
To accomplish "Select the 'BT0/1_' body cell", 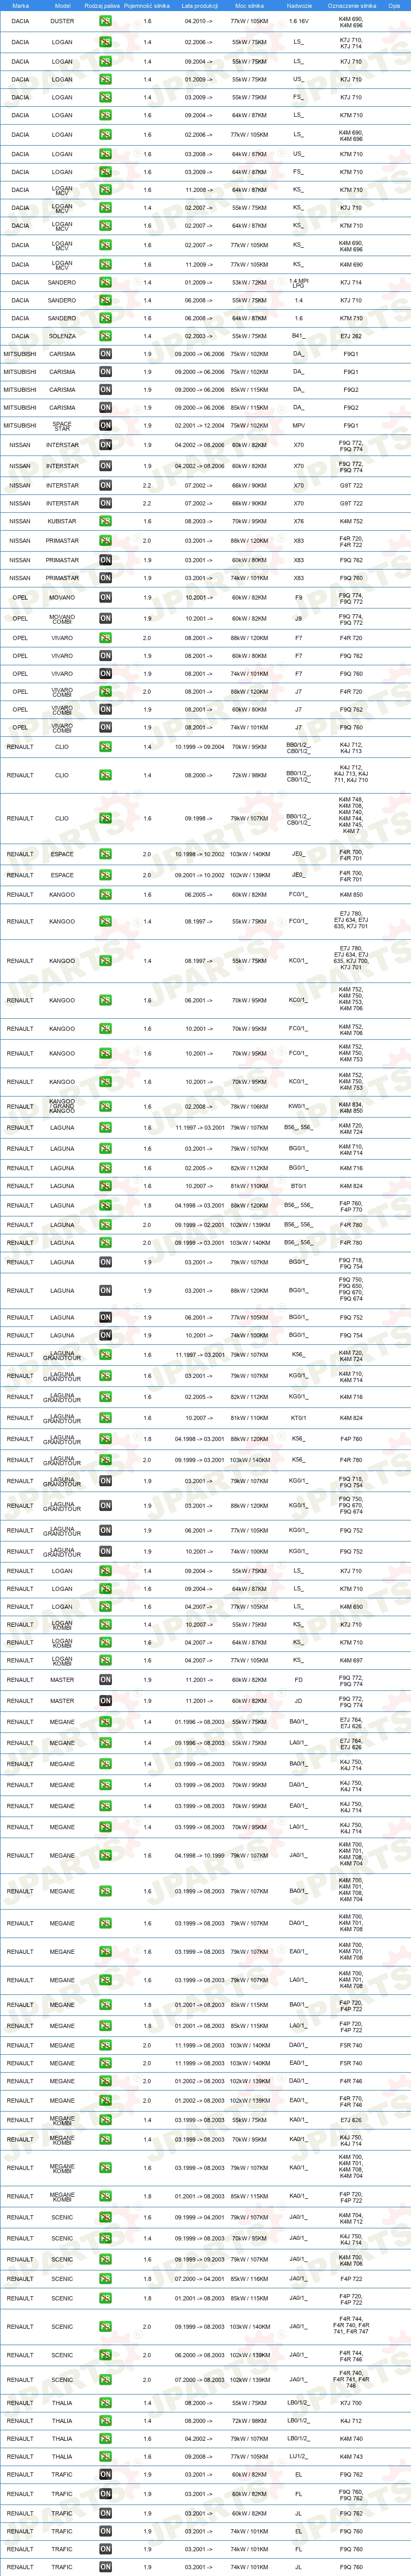I will pyautogui.click(x=298, y=1186).
